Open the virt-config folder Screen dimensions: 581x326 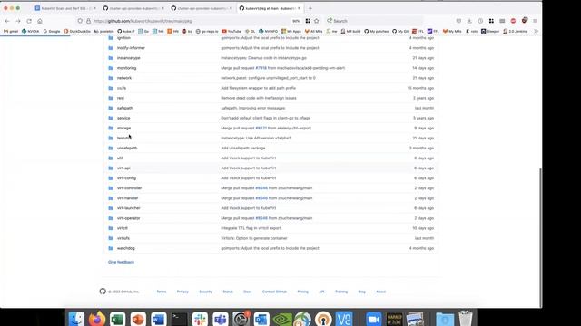pos(126,178)
